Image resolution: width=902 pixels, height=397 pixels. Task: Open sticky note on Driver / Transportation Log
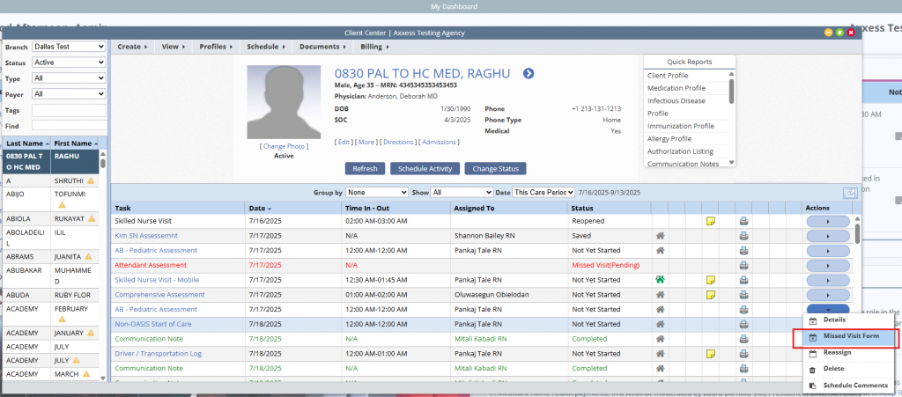pyautogui.click(x=711, y=354)
